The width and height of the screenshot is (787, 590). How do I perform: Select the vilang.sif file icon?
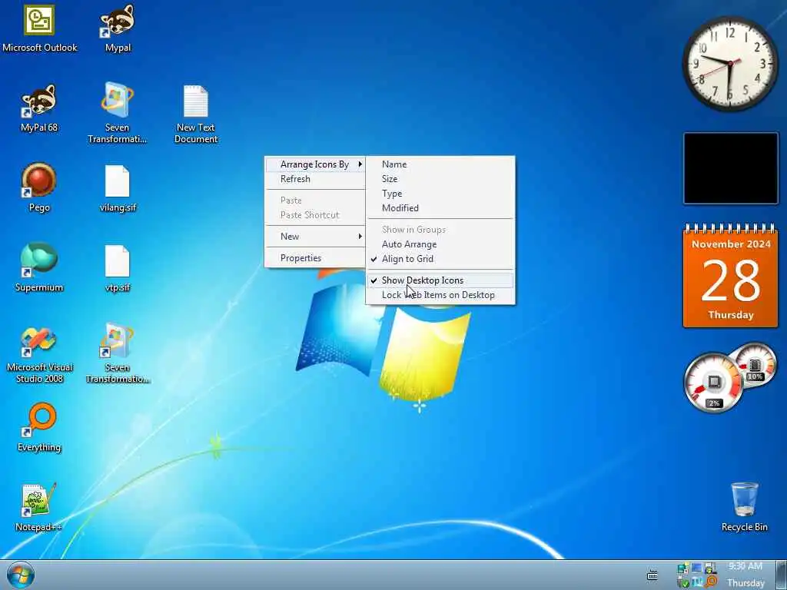[x=118, y=189]
